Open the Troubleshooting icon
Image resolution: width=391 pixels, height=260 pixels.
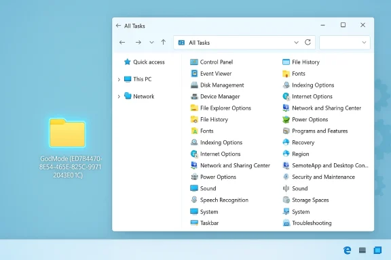click(286, 223)
